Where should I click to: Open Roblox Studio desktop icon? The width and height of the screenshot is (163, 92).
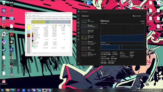pyautogui.click(x=11, y=43)
